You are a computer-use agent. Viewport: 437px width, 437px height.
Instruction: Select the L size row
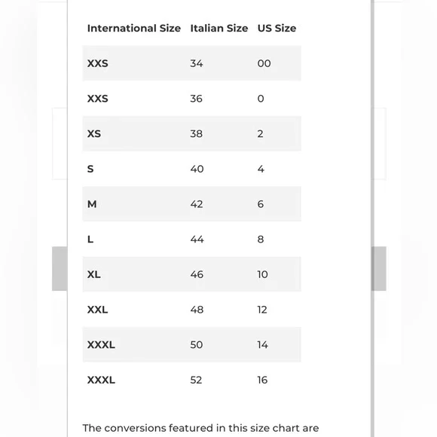191,239
